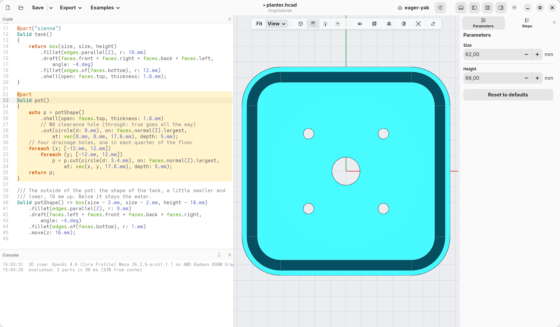Viewport: 560px width, 327px height.
Task: Click Reset to defaults button
Action: [508, 95]
